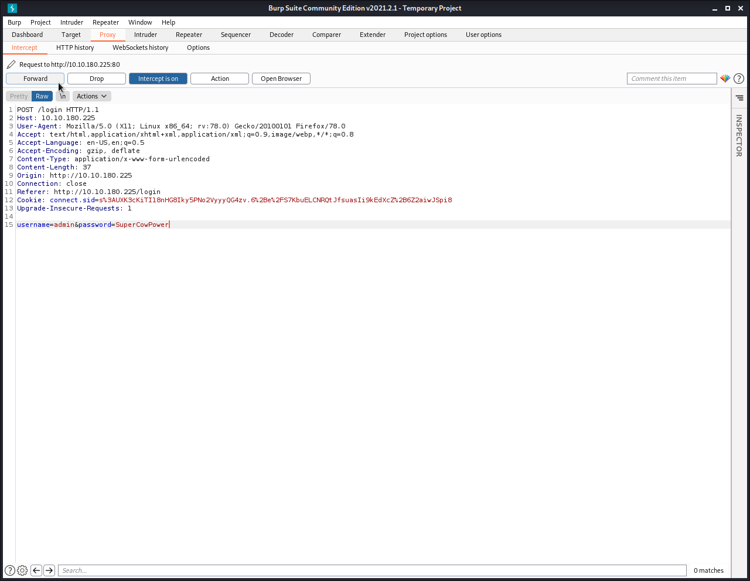Open the proxy Options sub-tab
750x581 pixels.
(x=199, y=47)
